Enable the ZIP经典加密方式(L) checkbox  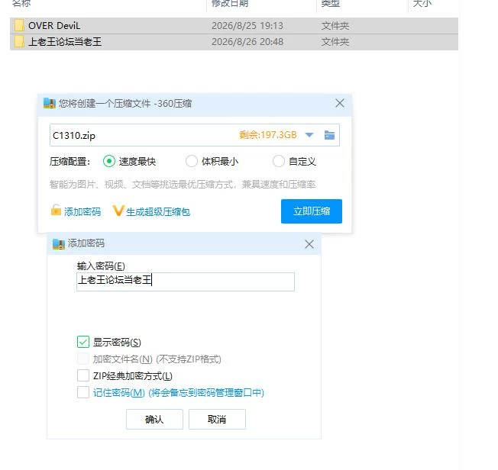83,375
